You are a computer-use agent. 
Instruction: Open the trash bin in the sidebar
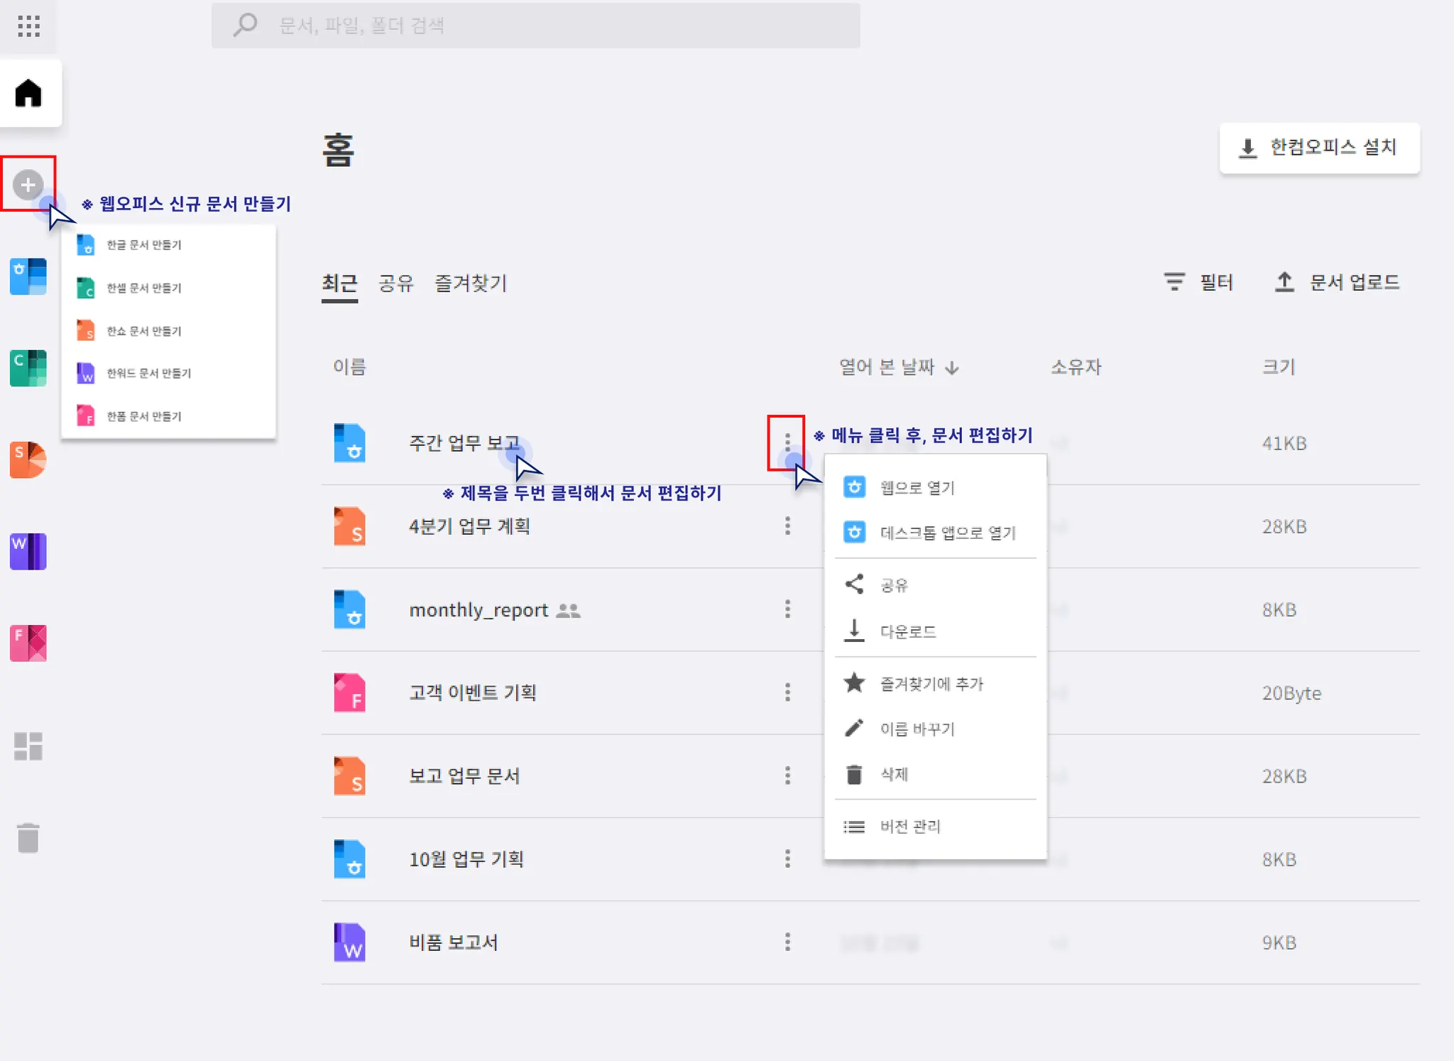click(28, 838)
